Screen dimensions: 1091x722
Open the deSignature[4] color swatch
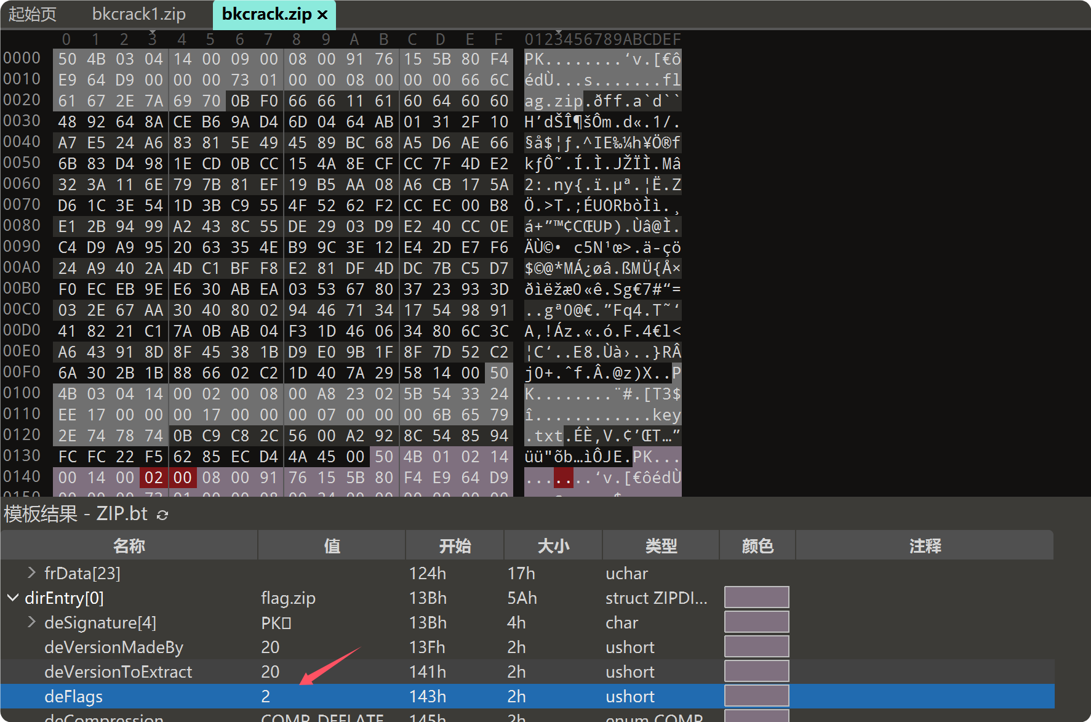click(x=756, y=622)
